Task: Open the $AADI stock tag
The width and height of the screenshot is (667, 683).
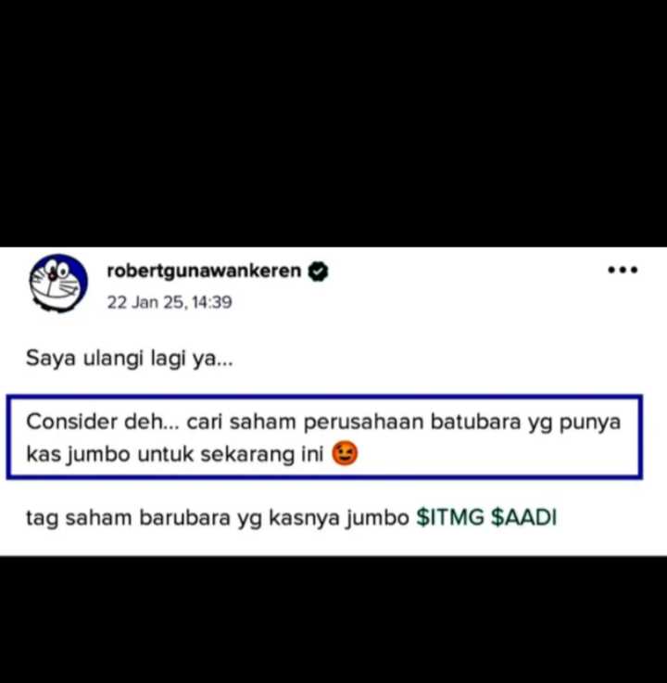Action: tap(523, 517)
